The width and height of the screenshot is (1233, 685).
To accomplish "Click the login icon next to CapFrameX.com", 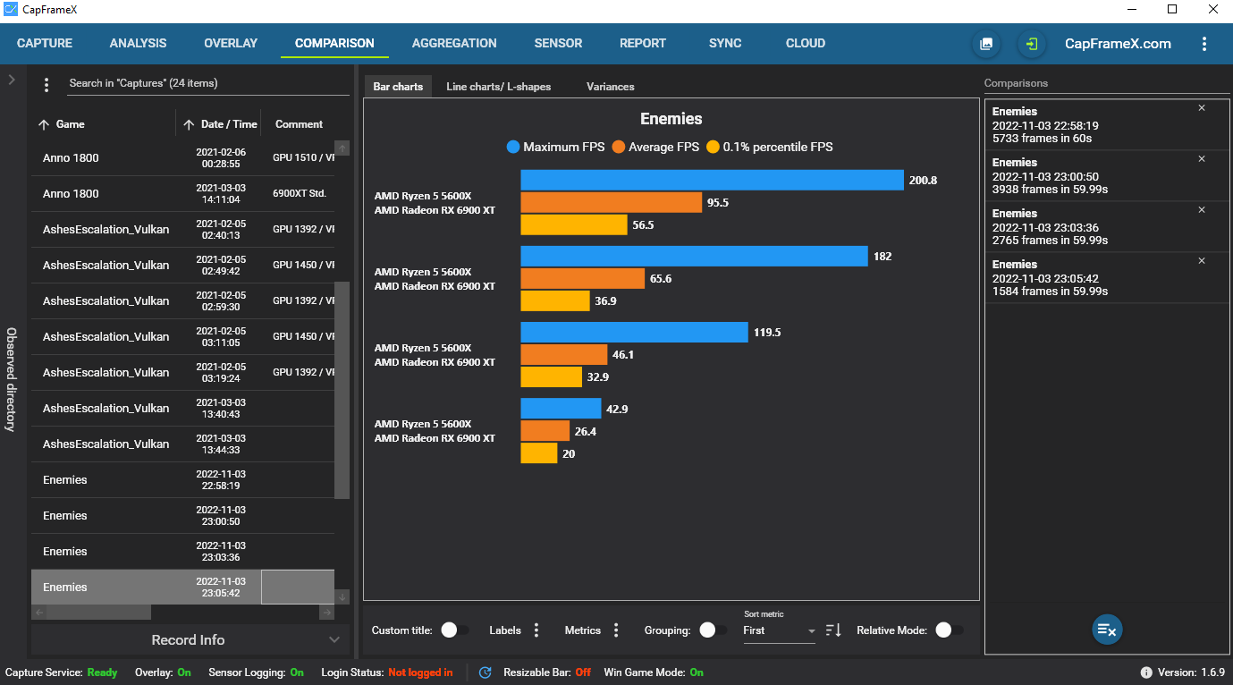I will [1032, 44].
